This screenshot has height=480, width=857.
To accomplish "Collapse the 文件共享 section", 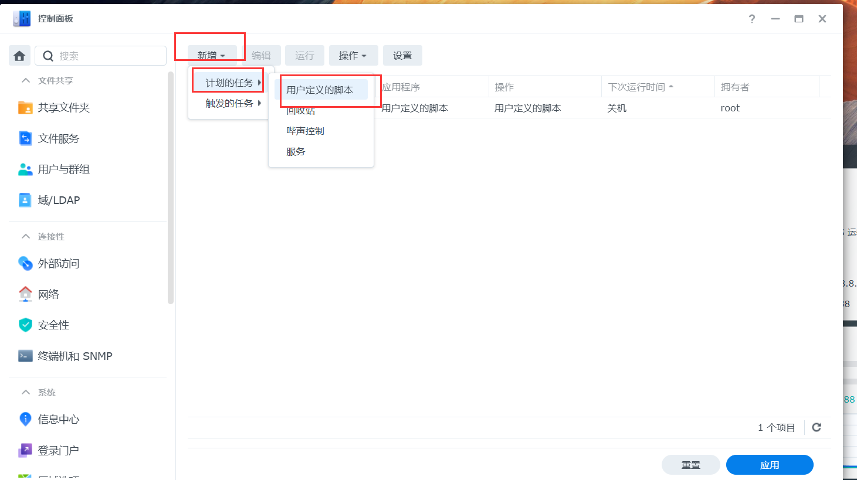I will [x=26, y=81].
